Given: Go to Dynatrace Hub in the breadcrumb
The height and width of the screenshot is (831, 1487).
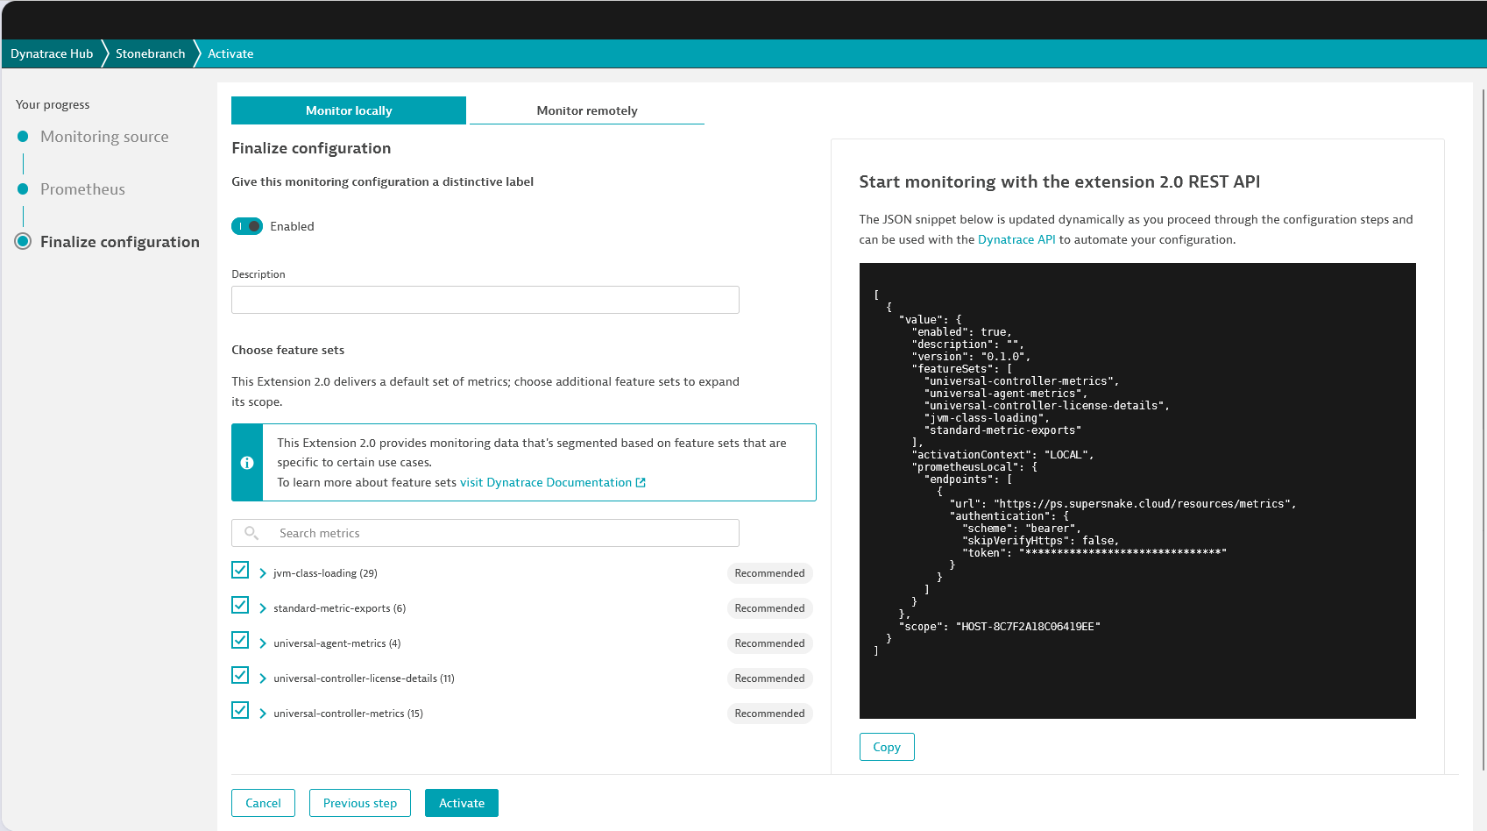Looking at the screenshot, I should 52,53.
